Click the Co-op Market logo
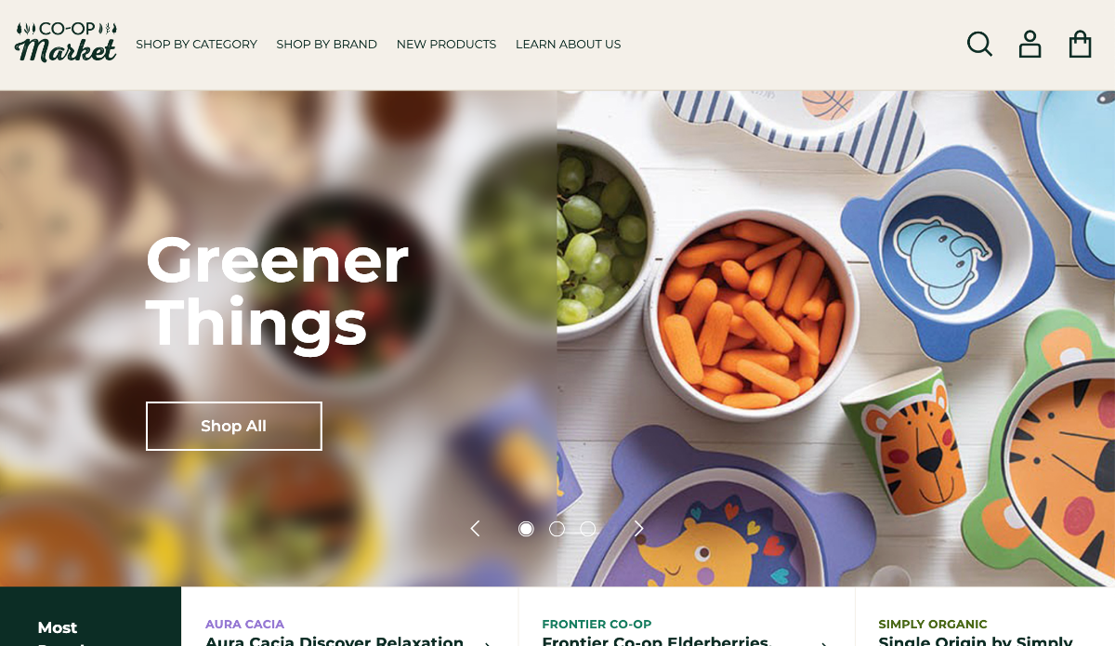This screenshot has width=1115, height=646. [x=66, y=42]
